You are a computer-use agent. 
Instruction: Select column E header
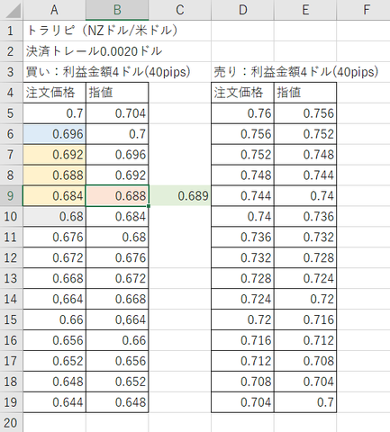point(305,10)
